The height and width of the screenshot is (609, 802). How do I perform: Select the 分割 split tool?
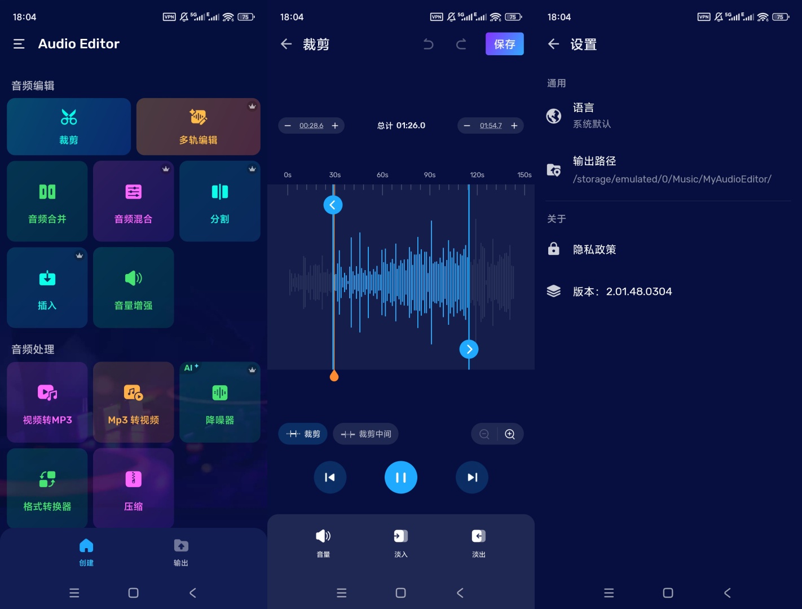click(219, 201)
